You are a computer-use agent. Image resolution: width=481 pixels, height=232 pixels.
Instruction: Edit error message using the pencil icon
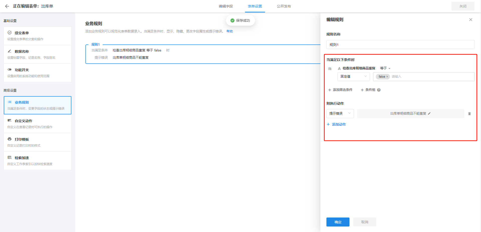(429, 113)
